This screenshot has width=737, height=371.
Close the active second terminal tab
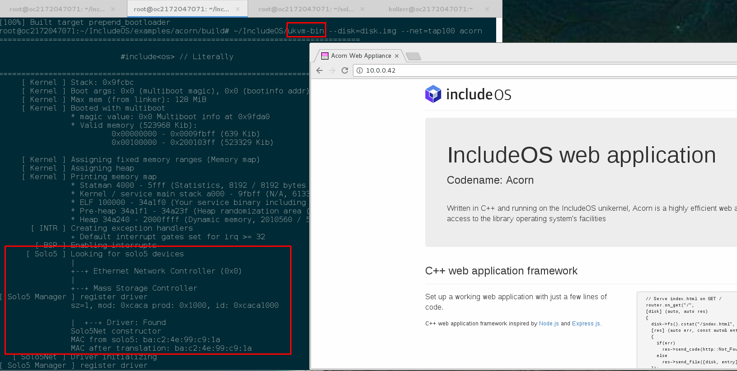tap(238, 9)
